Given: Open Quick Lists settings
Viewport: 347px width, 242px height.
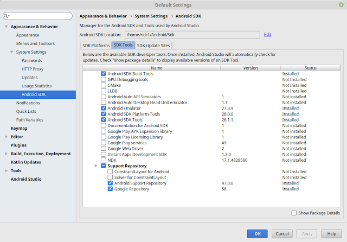Looking at the screenshot, I should pos(26,111).
